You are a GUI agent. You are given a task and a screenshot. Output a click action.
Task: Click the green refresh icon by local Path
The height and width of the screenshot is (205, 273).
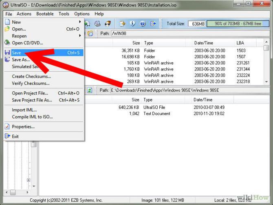pyautogui.click(x=90, y=90)
